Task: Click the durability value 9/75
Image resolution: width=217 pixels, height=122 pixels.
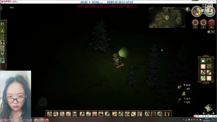Action: point(188,102)
